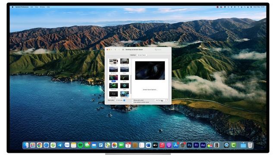
Task: Open the Apple menu
Action: point(13,7)
